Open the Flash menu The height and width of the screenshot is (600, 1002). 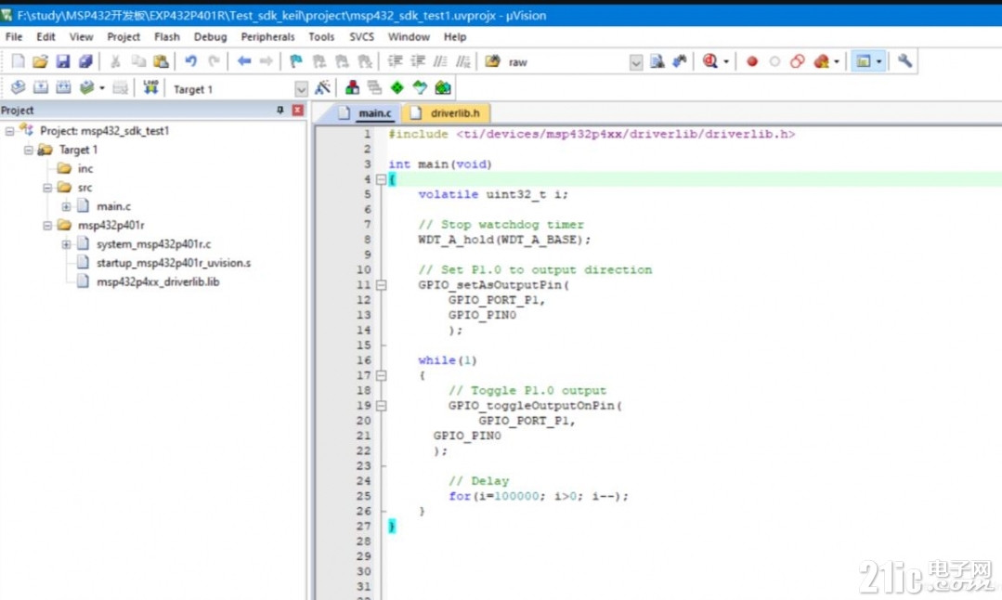pyautogui.click(x=167, y=36)
